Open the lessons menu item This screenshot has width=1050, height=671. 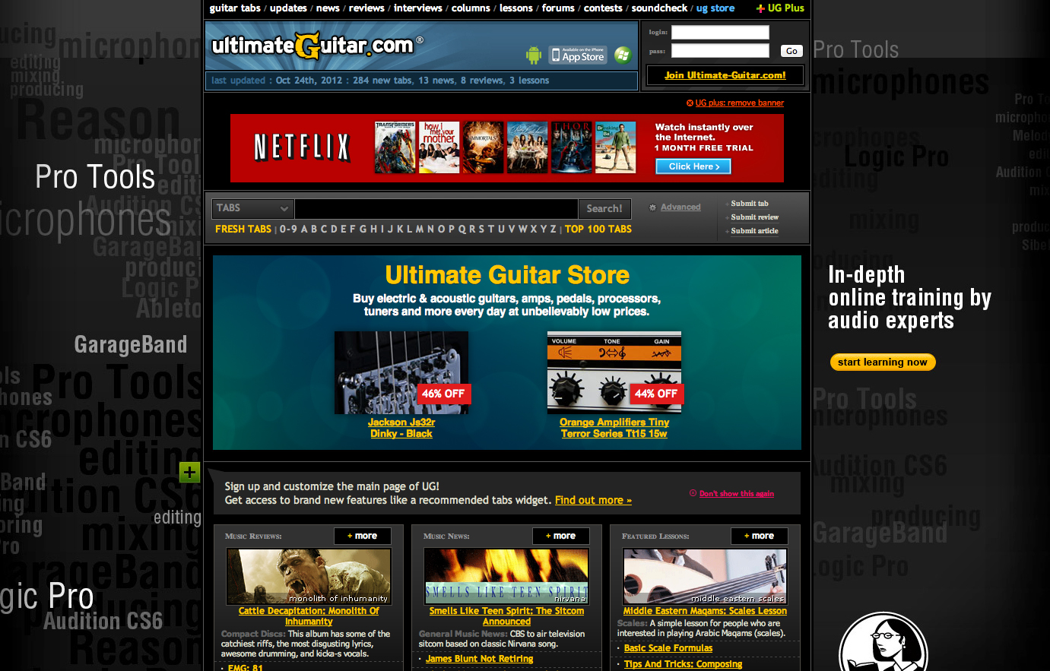(516, 8)
